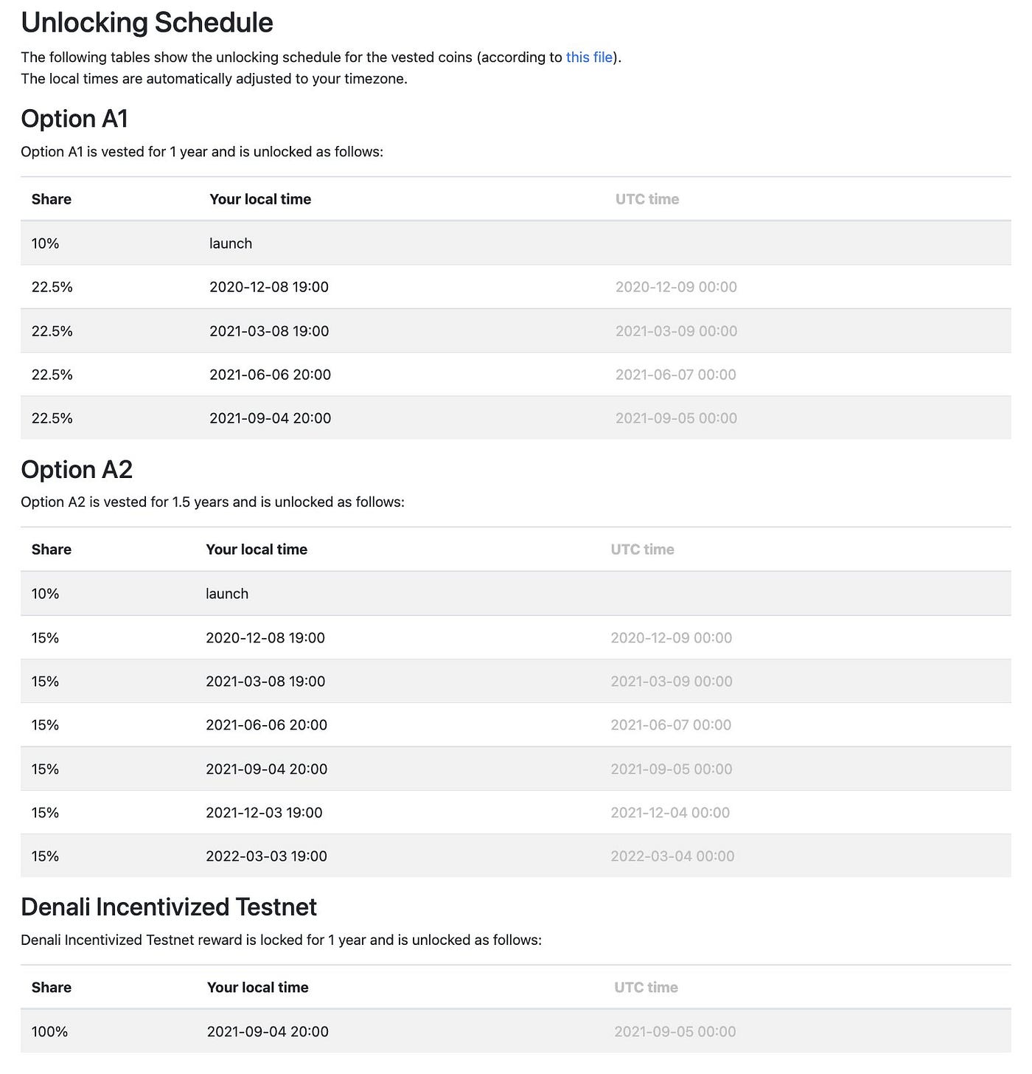Image resolution: width=1032 pixels, height=1074 pixels.
Task: Click UTC time header in Option A1 table
Action: point(647,199)
